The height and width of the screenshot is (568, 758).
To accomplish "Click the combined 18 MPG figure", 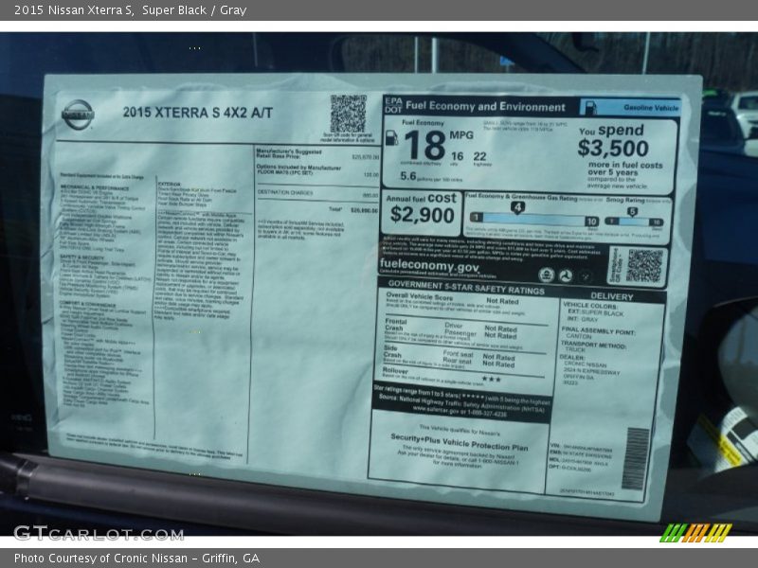I will click(x=424, y=145).
